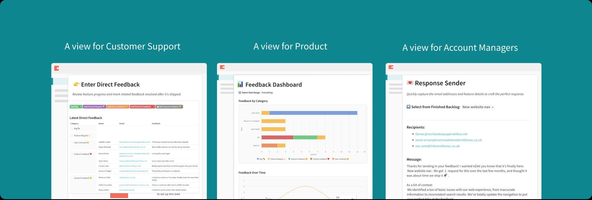Screen dimensions: 592x200
Task: Click the blue BIKE TIRES bar segment
Action: 313,113
